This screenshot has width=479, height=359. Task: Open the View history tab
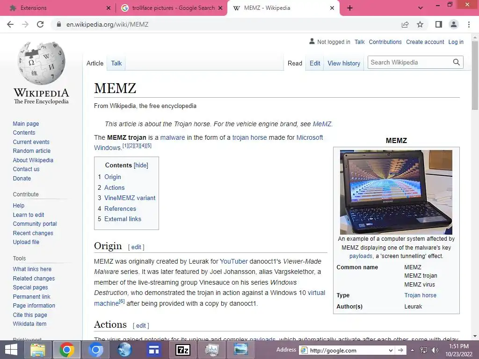344,63
